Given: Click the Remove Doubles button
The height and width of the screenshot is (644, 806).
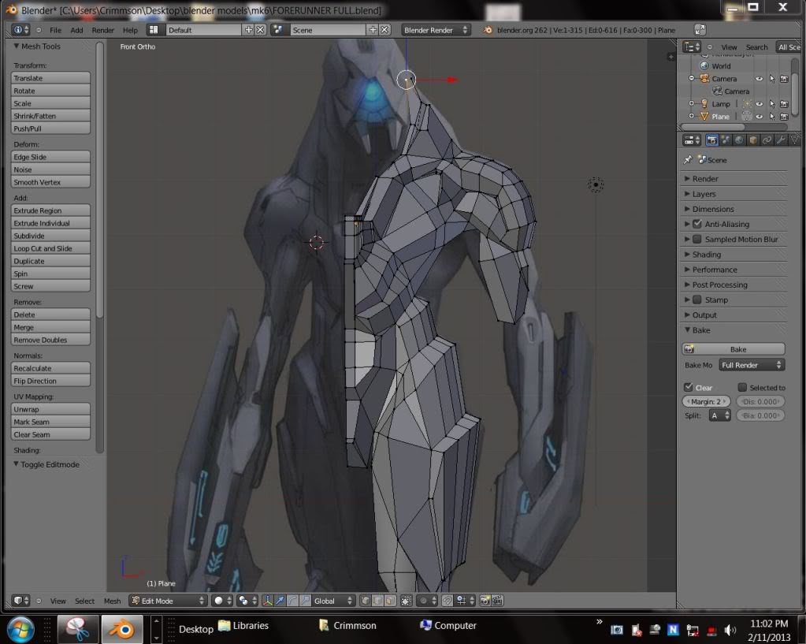Looking at the screenshot, I should 50,340.
